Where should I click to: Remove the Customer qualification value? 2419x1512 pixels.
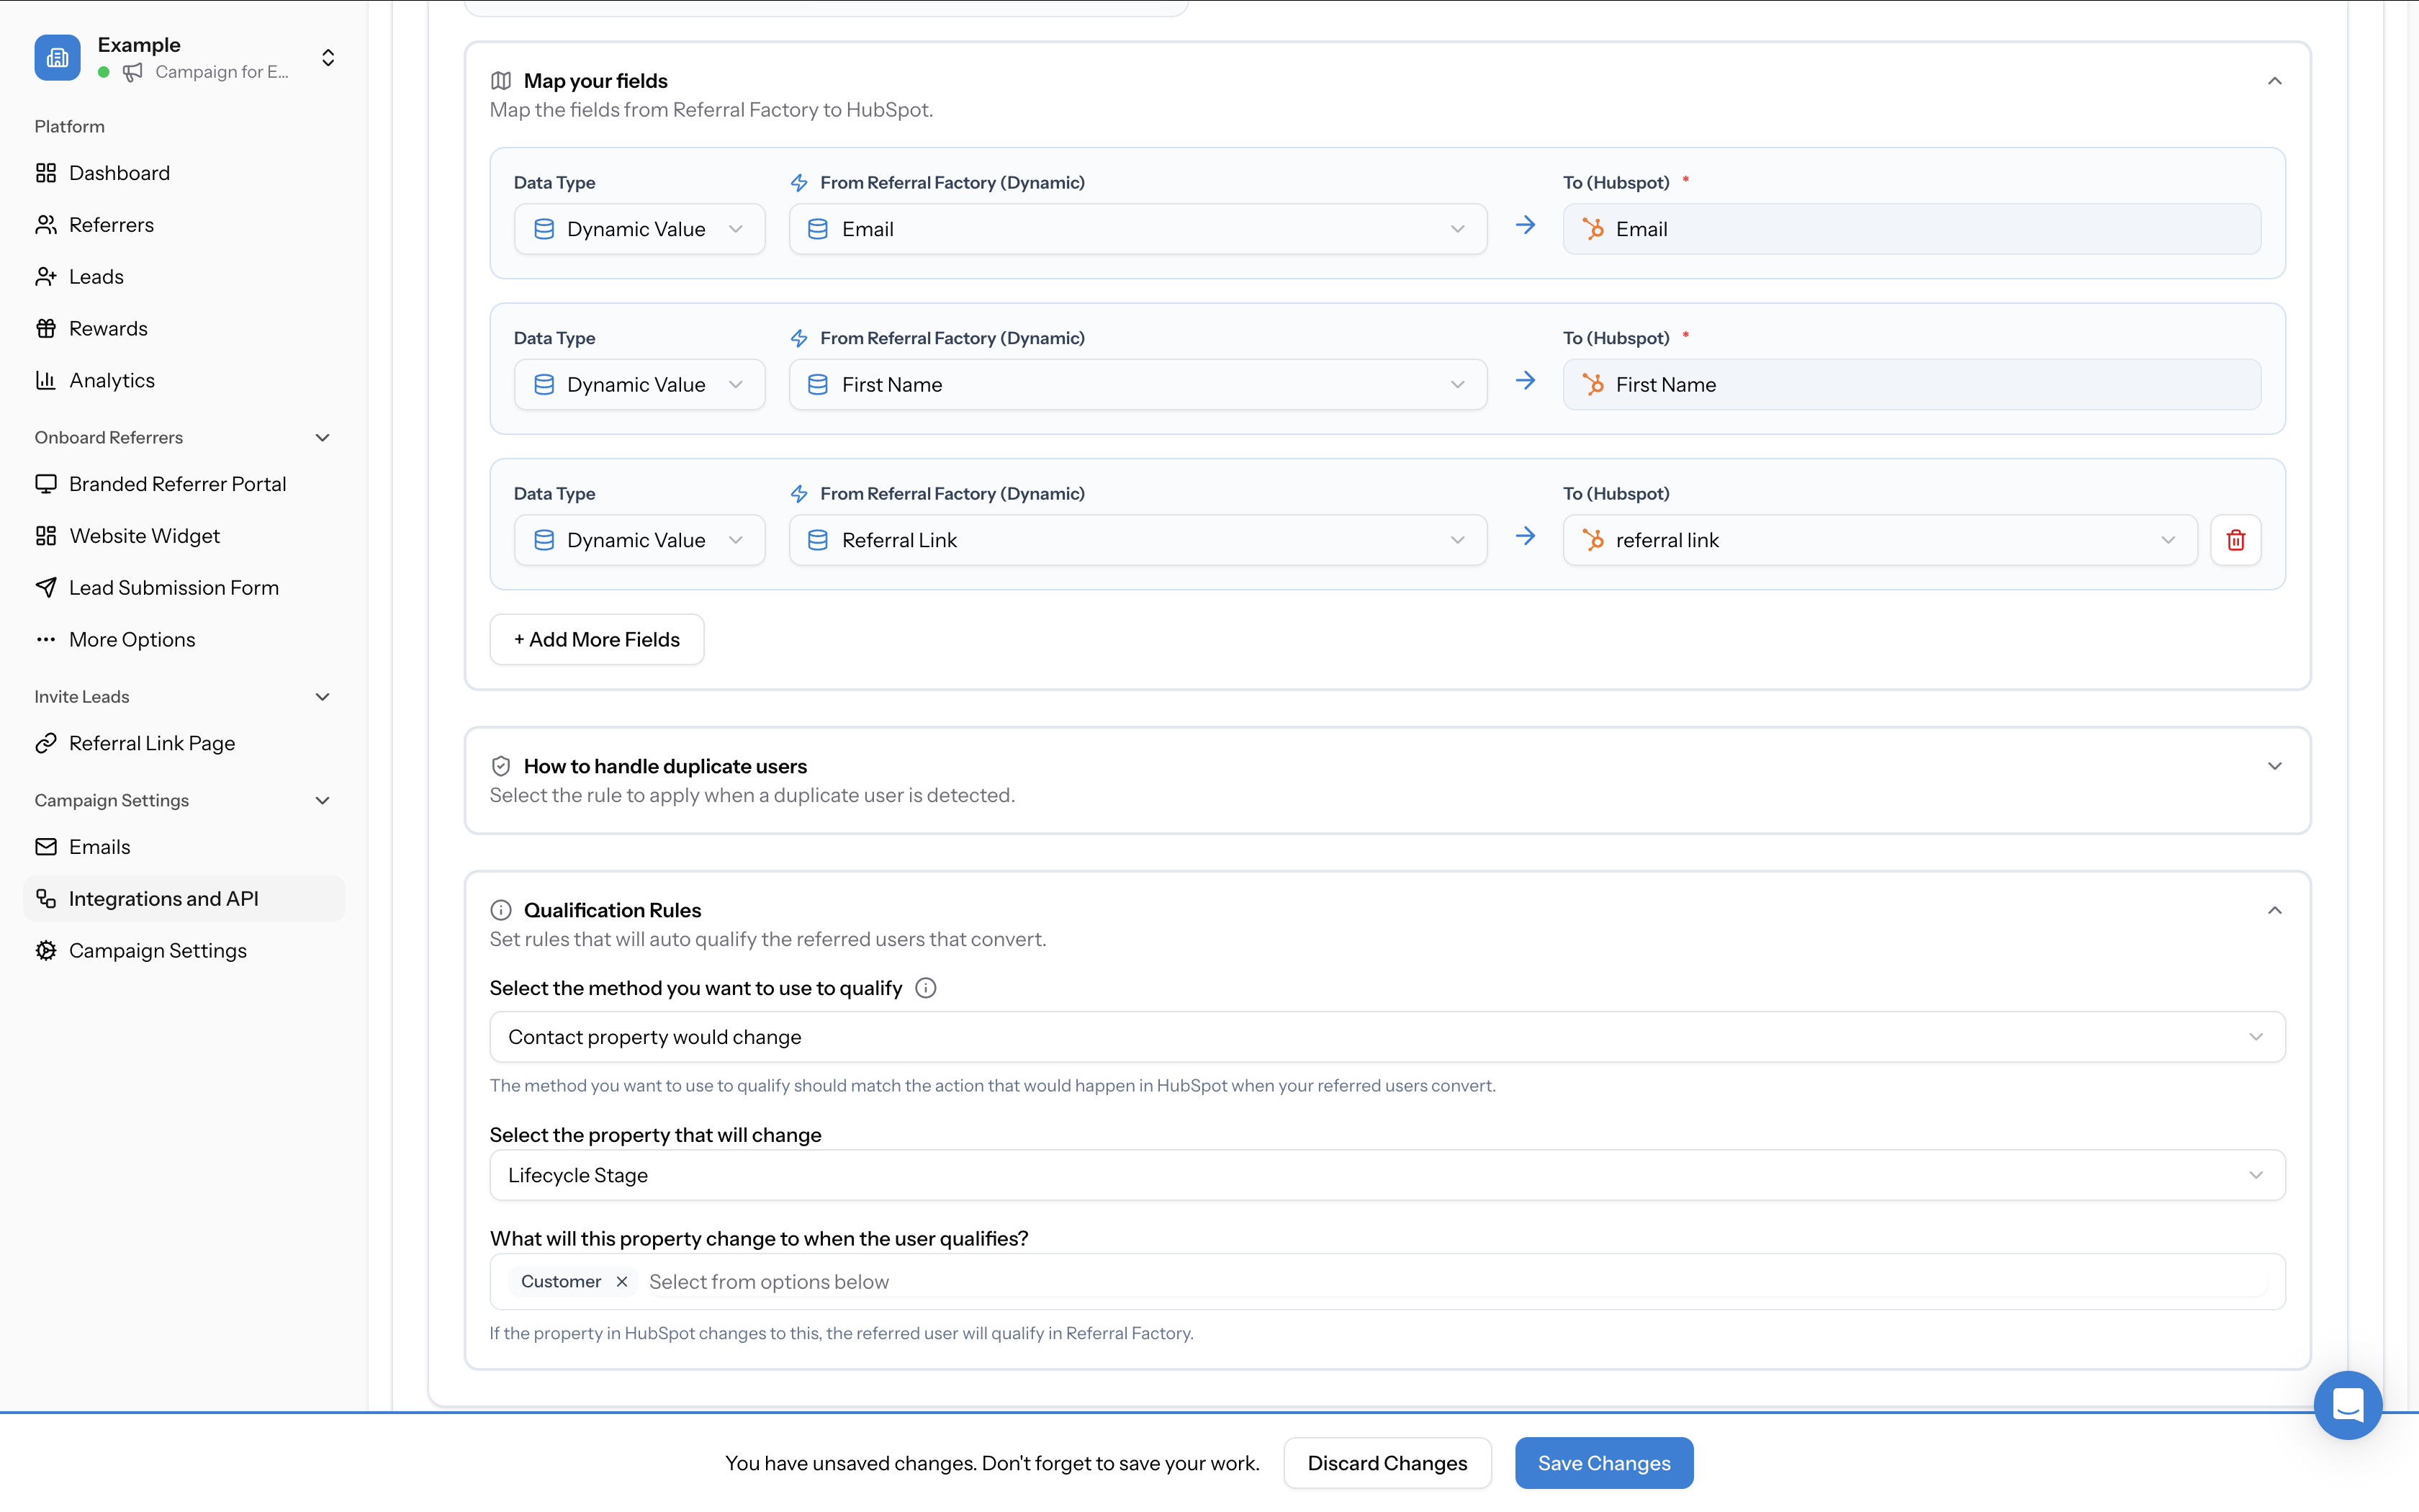click(621, 1281)
